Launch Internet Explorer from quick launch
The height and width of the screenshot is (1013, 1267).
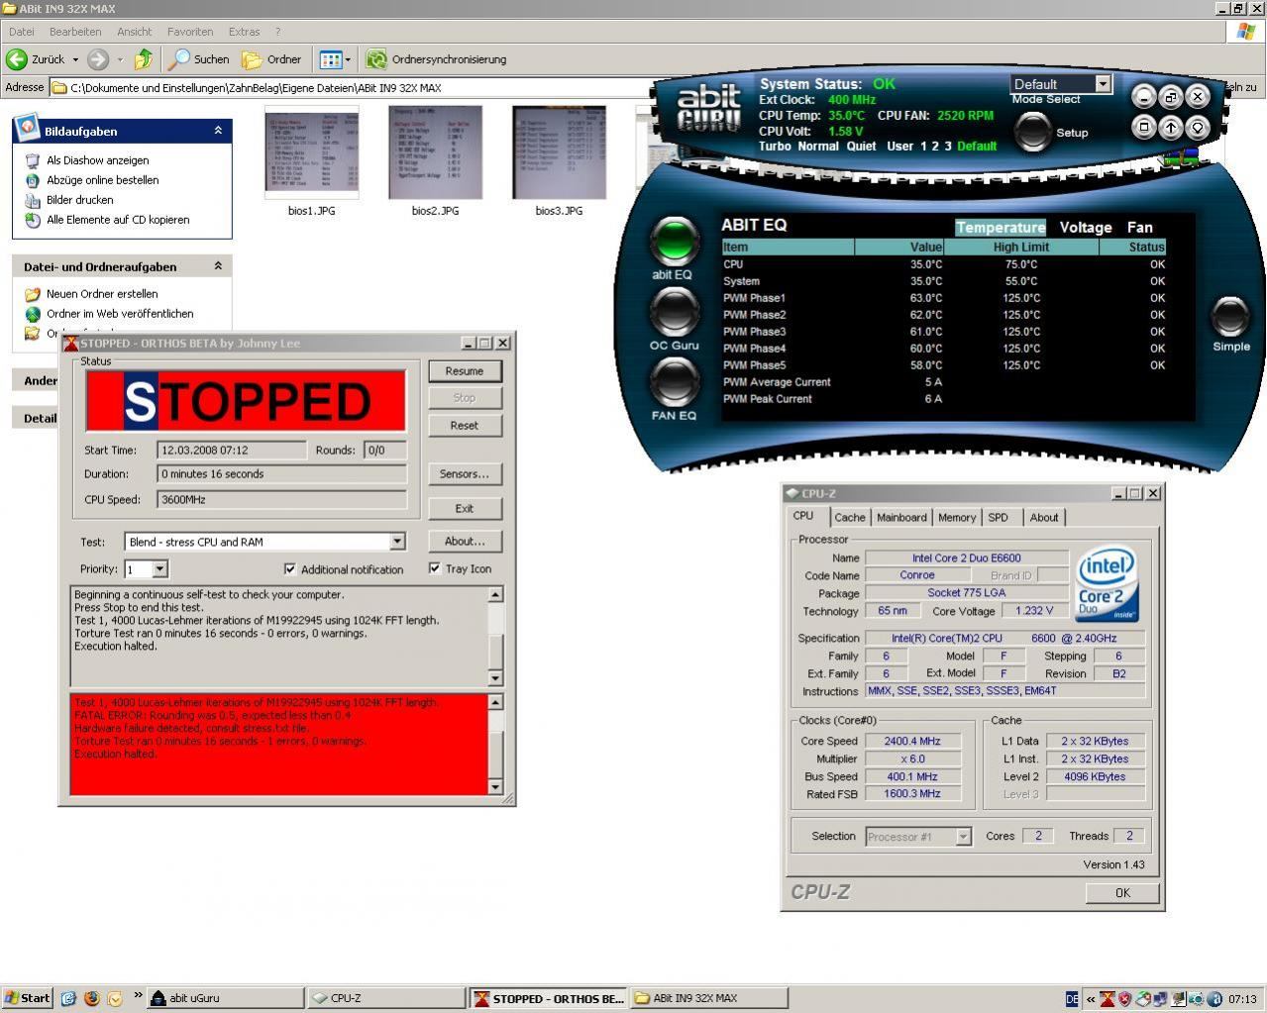pyautogui.click(x=68, y=998)
